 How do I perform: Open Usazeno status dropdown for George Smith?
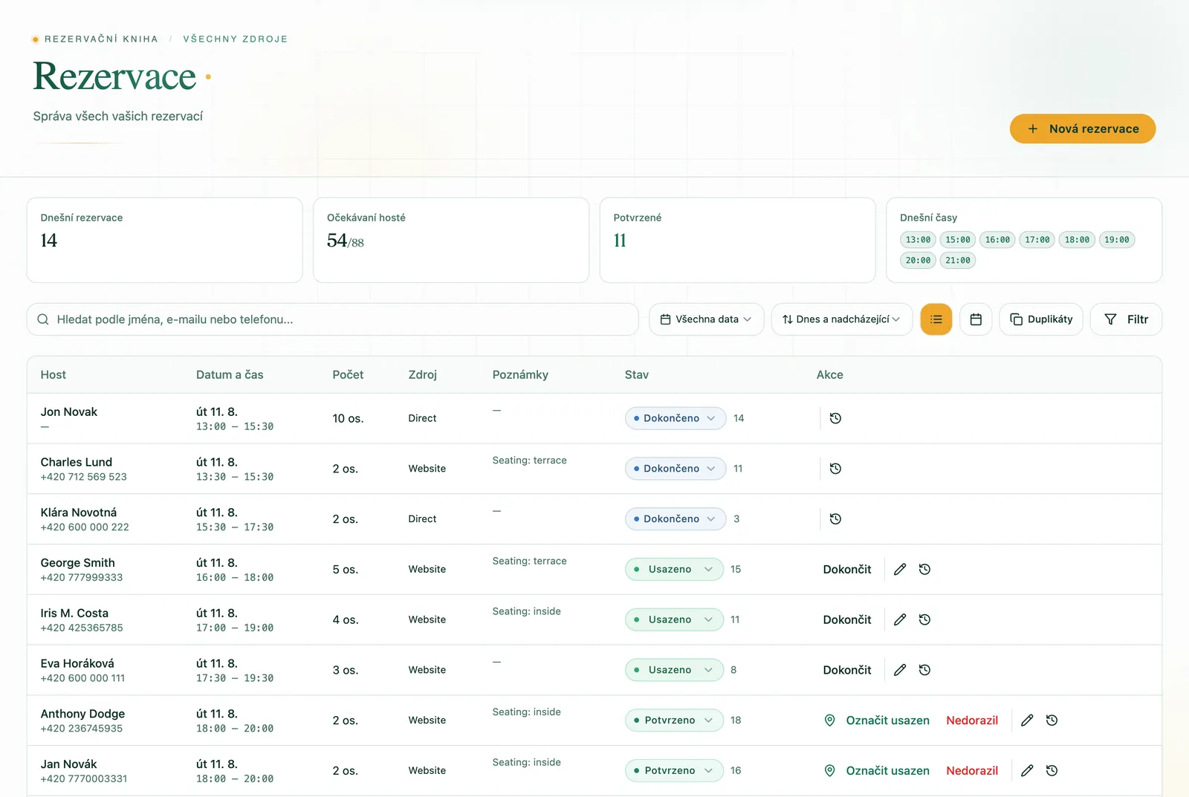point(674,570)
